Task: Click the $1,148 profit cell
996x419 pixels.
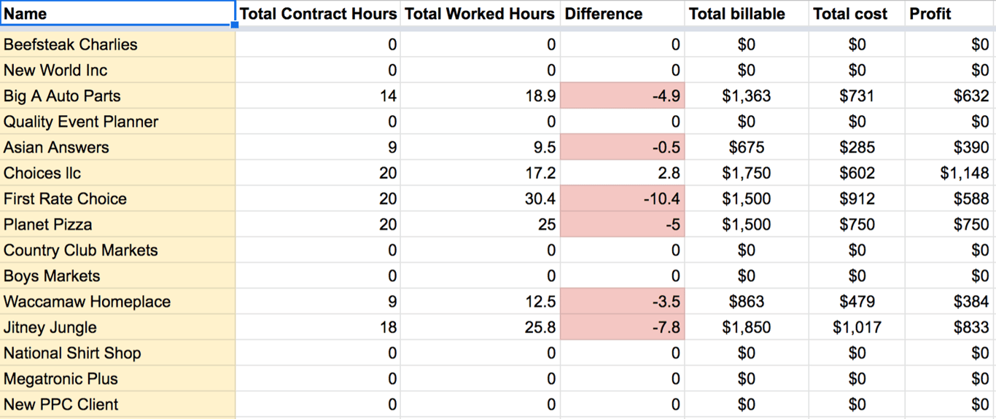Action: tap(950, 173)
